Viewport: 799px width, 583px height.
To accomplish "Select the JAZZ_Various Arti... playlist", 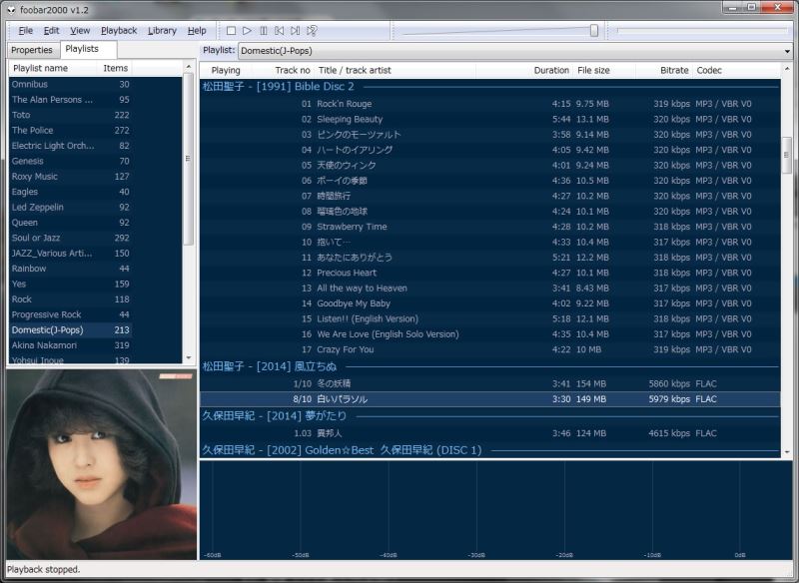I will [x=70, y=253].
